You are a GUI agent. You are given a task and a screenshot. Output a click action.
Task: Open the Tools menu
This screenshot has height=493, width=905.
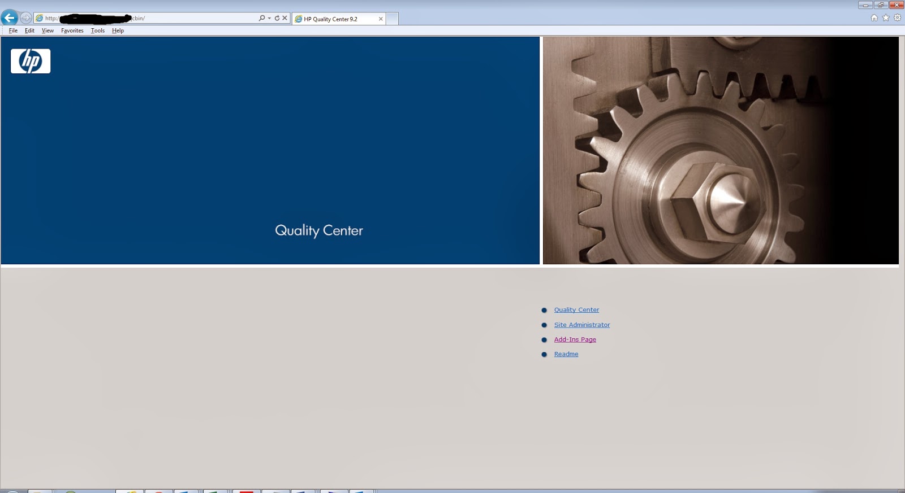[x=98, y=30]
